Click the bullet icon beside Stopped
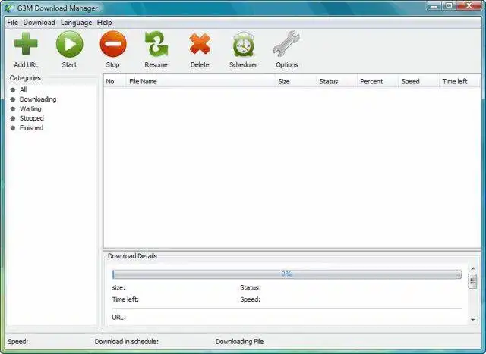Image resolution: width=486 pixels, height=354 pixels. pyautogui.click(x=13, y=118)
